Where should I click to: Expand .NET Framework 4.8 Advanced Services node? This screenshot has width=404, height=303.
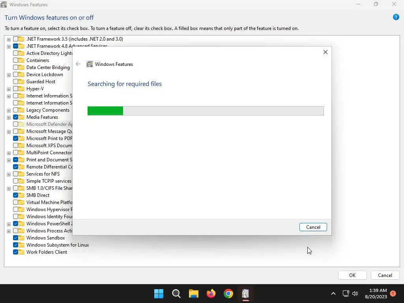(x=9, y=47)
